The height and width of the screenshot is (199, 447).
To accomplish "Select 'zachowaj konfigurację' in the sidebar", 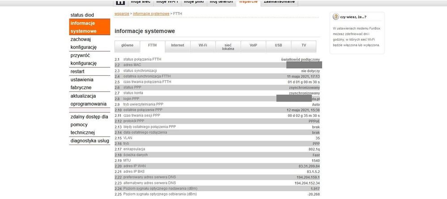I will [83, 43].
